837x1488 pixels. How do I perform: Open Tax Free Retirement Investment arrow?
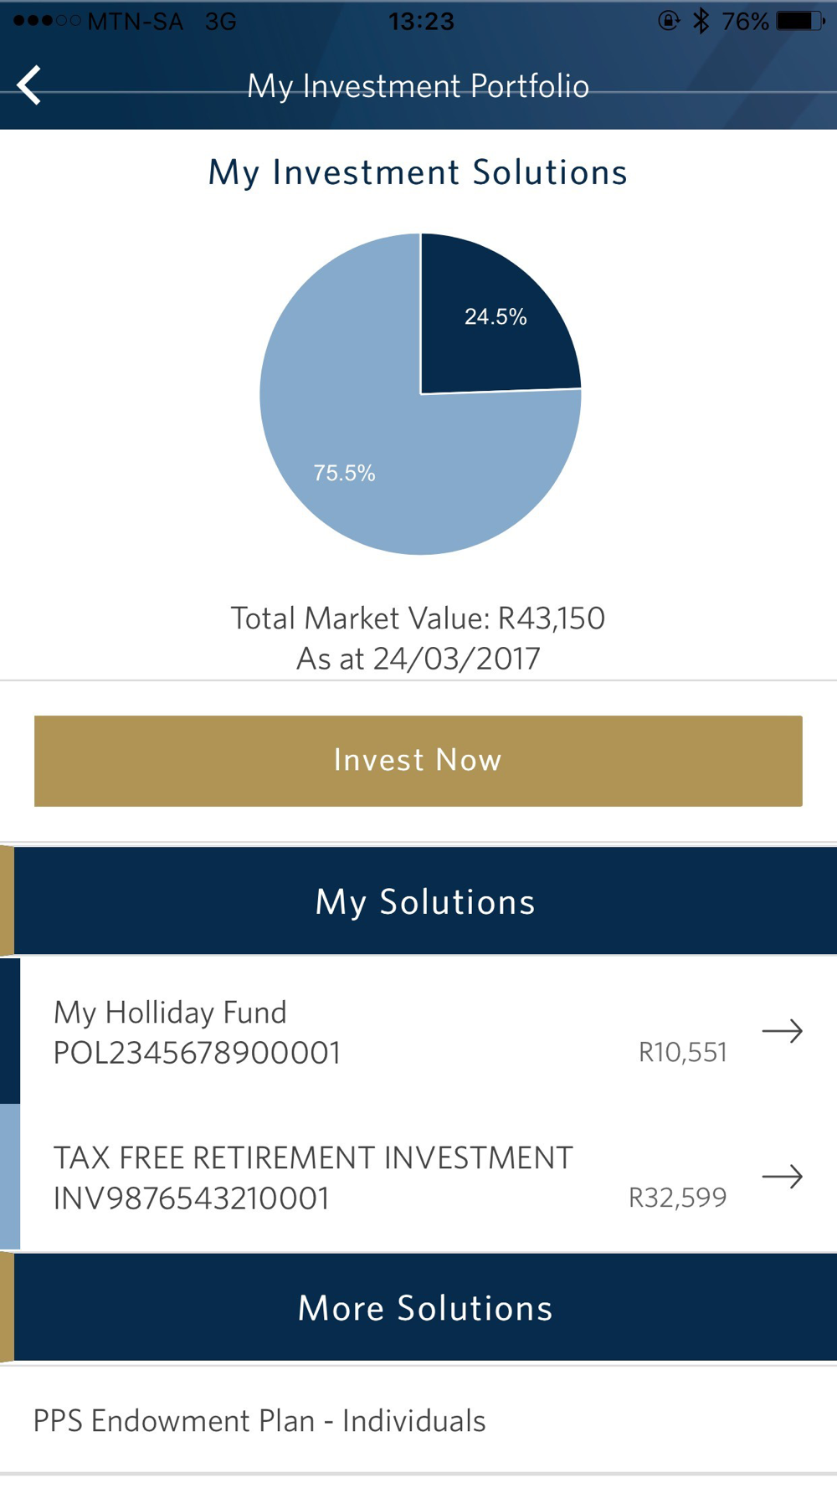pos(782,1177)
